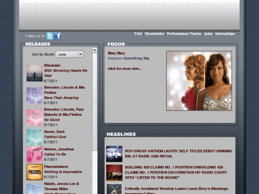Image resolution: width=259 pixels, height=194 pixels.
Task: Click the month dropdown arrow button
Action: (x=81, y=54)
